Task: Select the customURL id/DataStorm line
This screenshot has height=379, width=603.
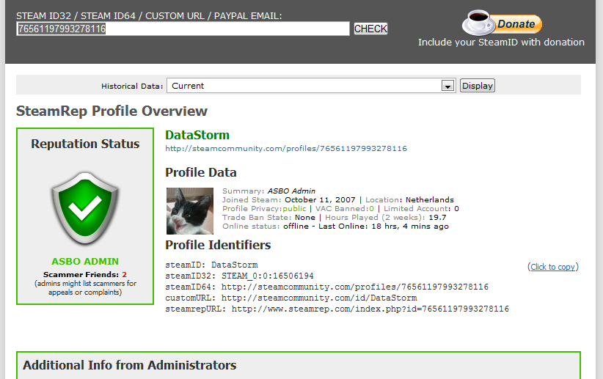Action: tap(290, 298)
